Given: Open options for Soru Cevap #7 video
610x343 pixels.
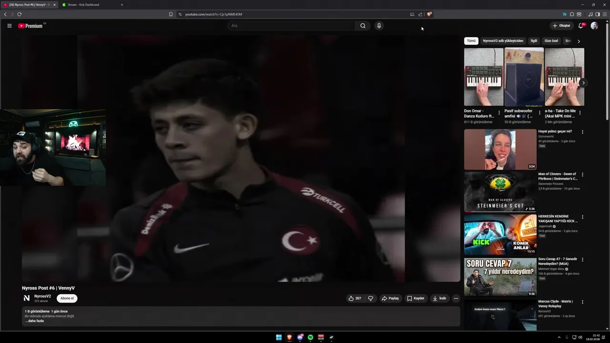Looking at the screenshot, I should click(x=582, y=260).
